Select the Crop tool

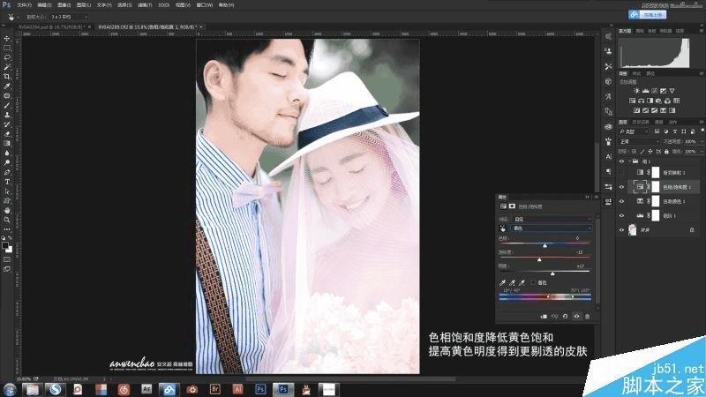(x=7, y=76)
